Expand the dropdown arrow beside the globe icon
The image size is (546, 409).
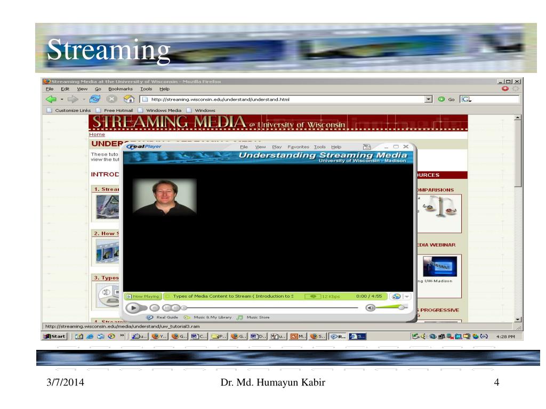click(407, 297)
